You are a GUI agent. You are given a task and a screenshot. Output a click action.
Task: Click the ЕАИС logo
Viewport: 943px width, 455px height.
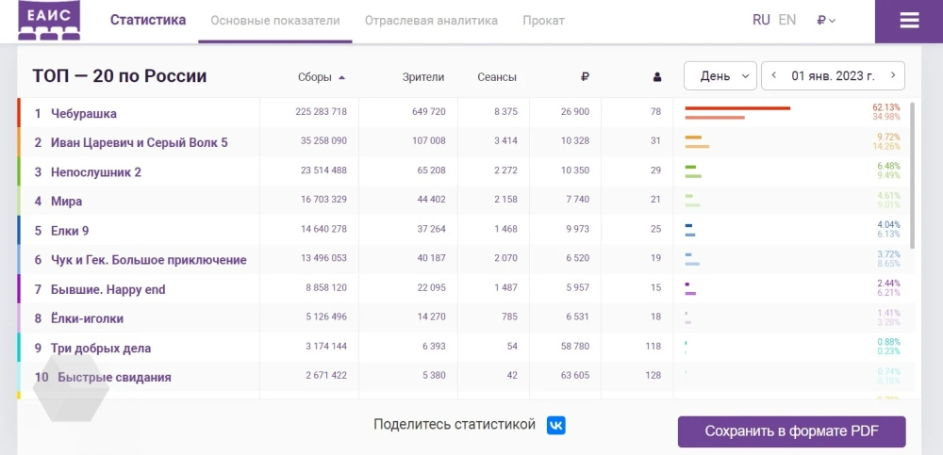49,20
